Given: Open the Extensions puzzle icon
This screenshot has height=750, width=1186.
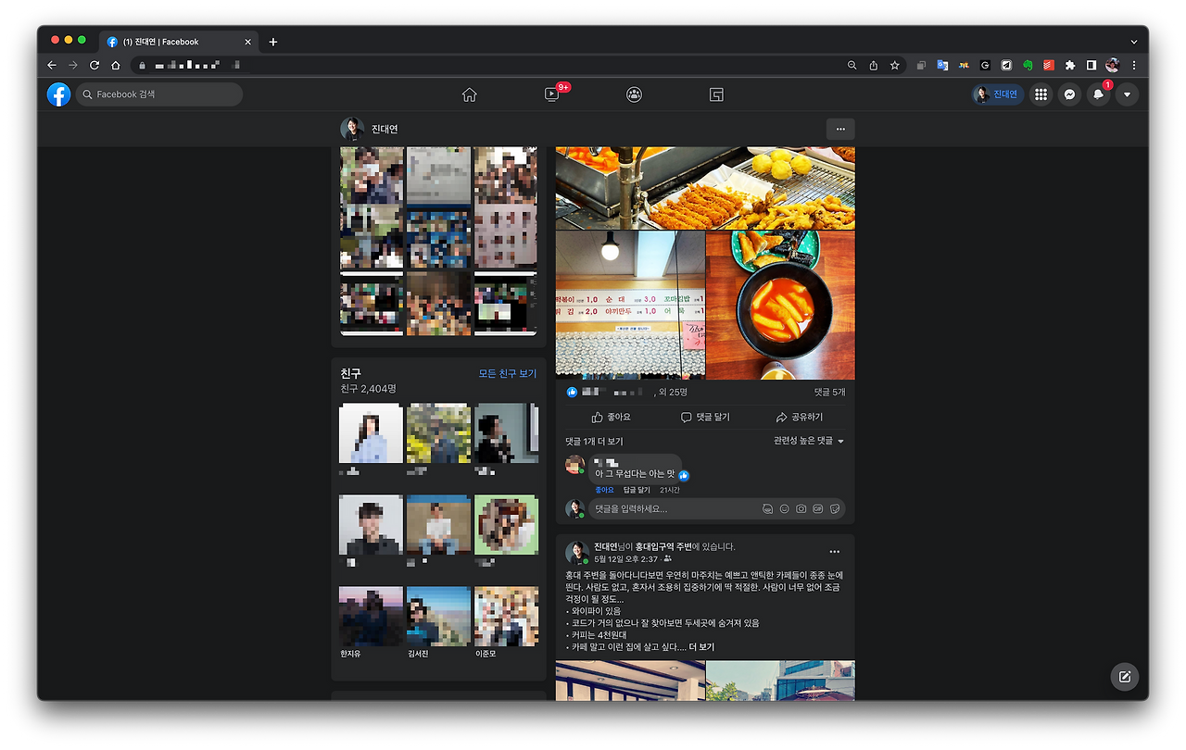Looking at the screenshot, I should pyautogui.click(x=1070, y=66).
